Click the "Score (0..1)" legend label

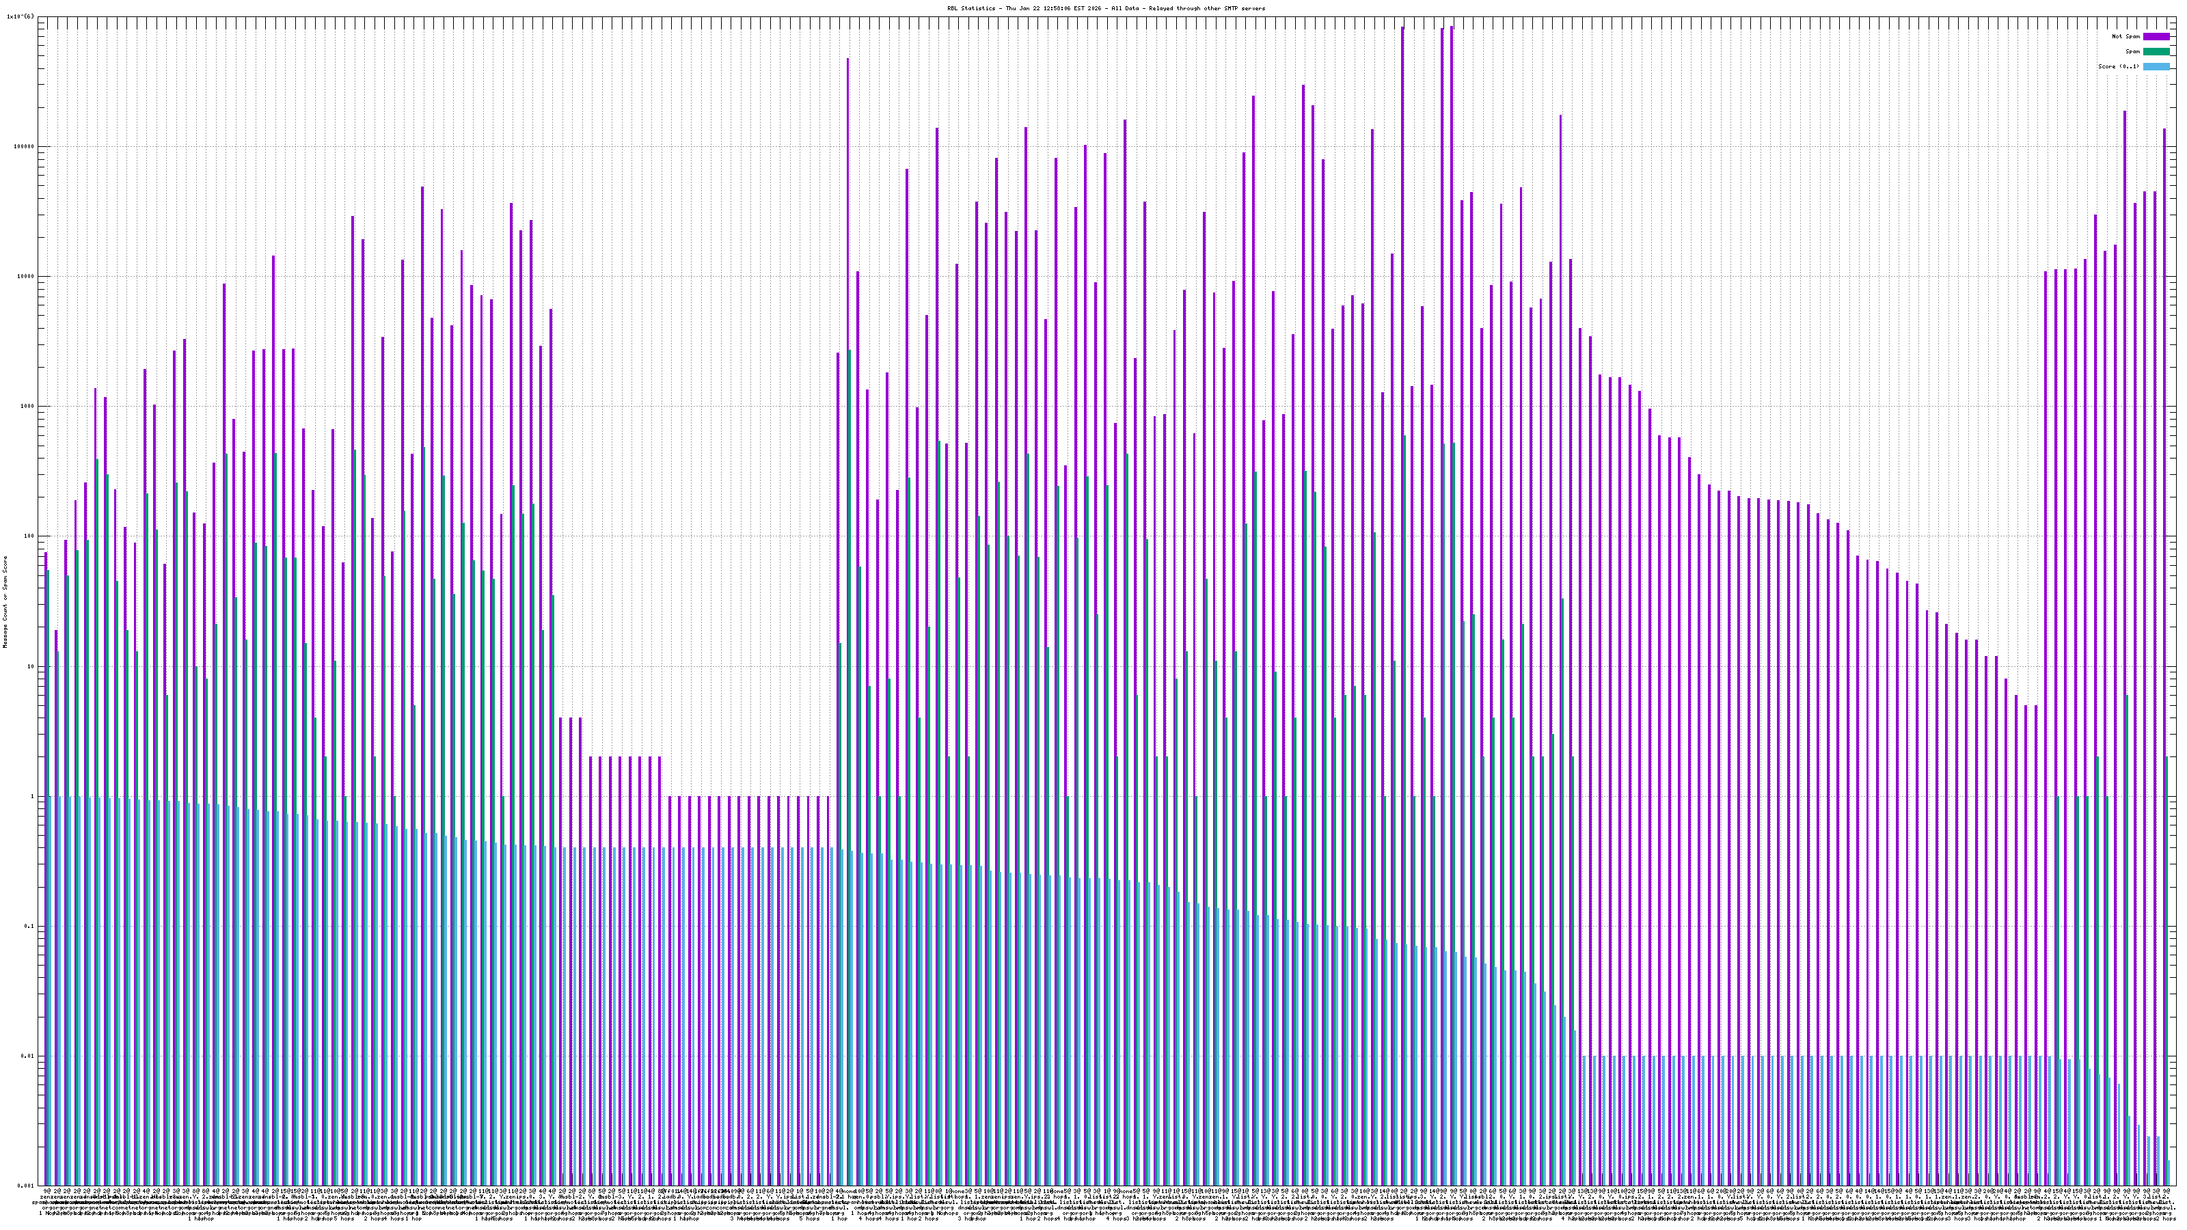coord(2118,66)
